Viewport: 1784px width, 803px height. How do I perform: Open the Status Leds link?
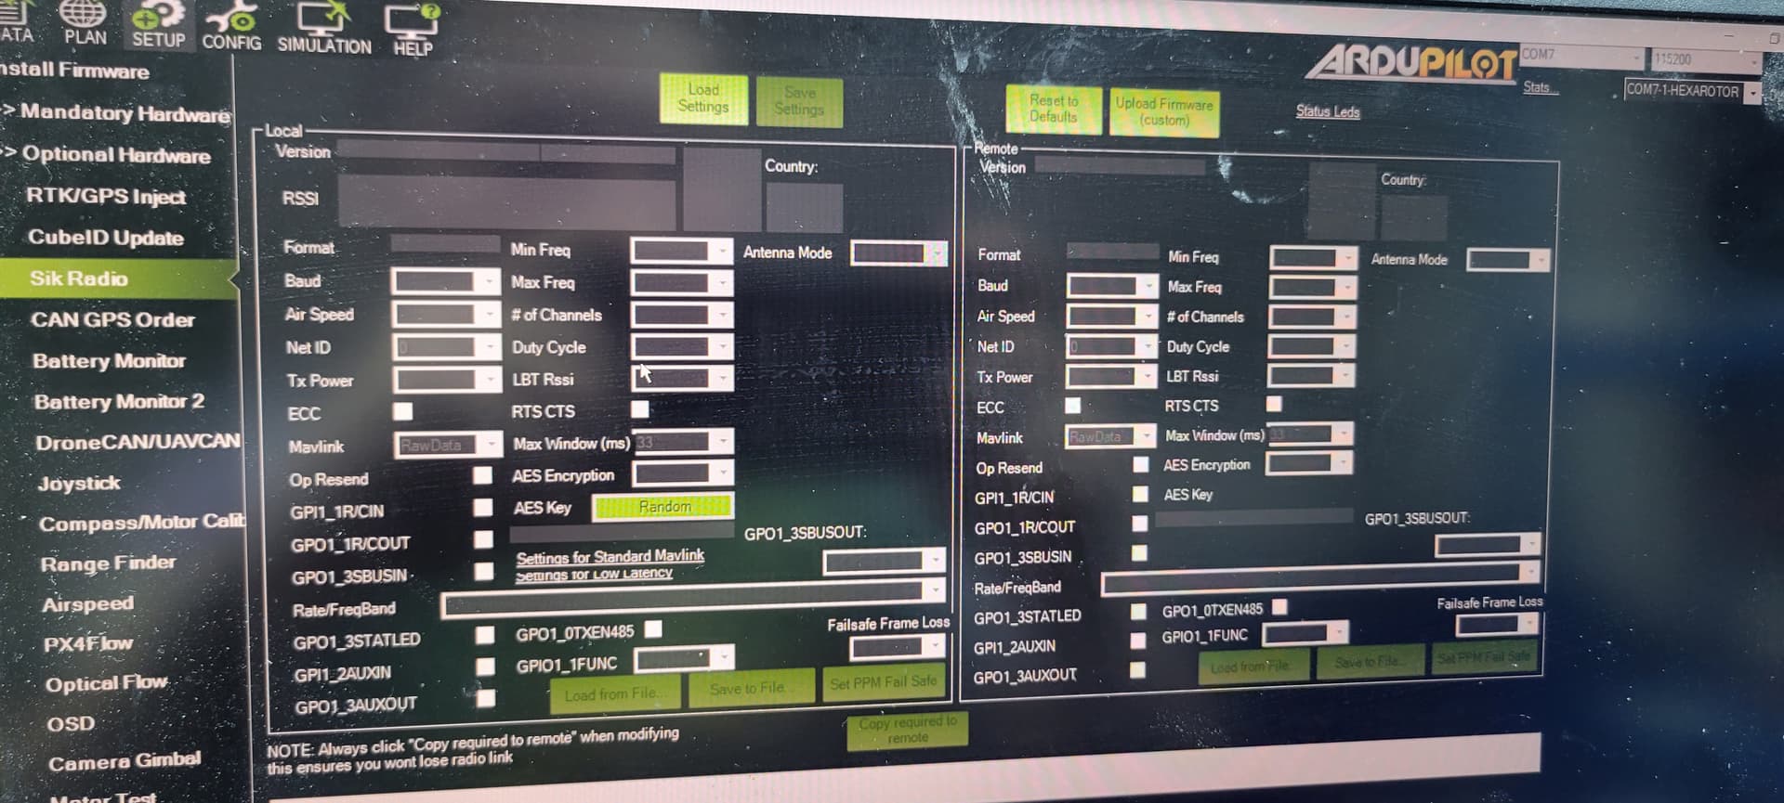1327,111
